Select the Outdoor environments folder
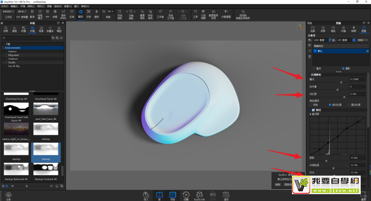This screenshot has height=201, width=371. click(x=13, y=59)
